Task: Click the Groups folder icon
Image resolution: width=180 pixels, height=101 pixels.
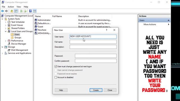Action: [x=12, y=38]
